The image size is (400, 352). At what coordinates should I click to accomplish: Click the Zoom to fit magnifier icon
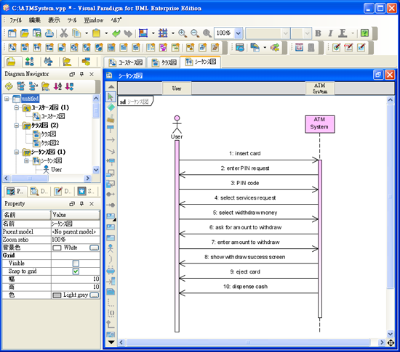click(x=207, y=33)
